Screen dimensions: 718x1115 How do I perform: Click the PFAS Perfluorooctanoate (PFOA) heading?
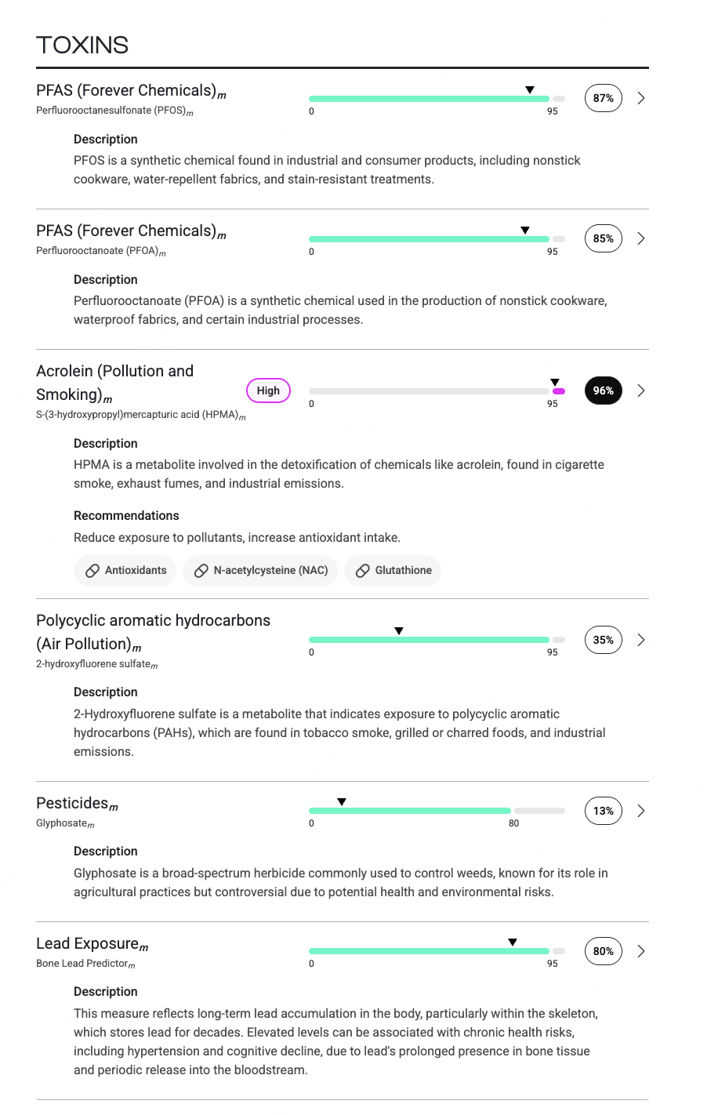(x=126, y=231)
